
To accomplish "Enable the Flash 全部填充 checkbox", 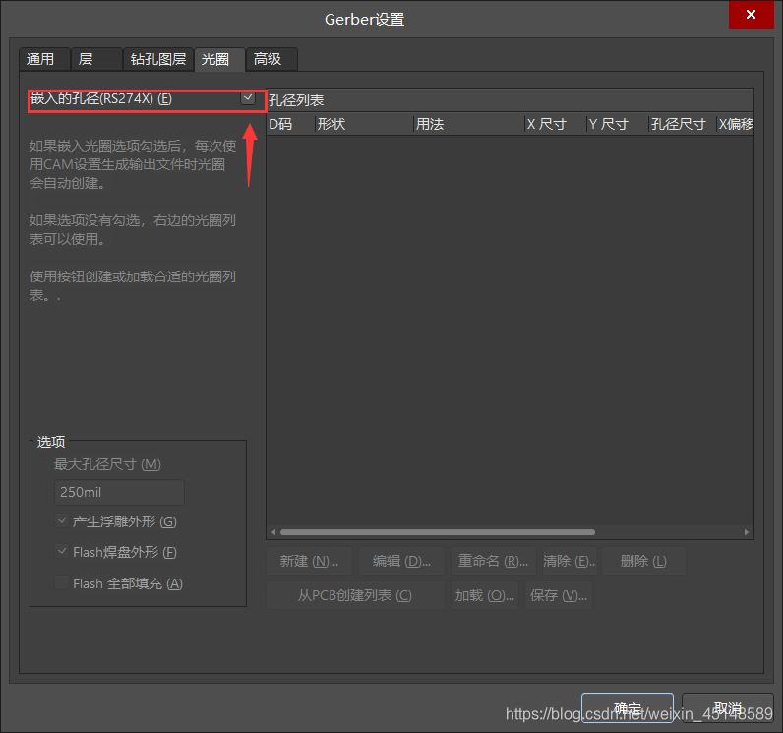I will click(62, 582).
